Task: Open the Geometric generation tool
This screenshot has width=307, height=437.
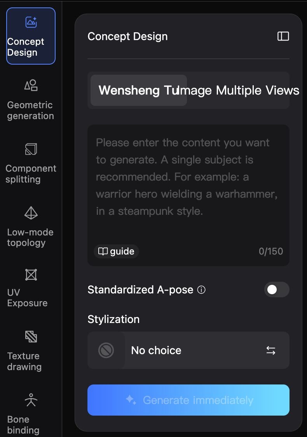Action: (31, 100)
